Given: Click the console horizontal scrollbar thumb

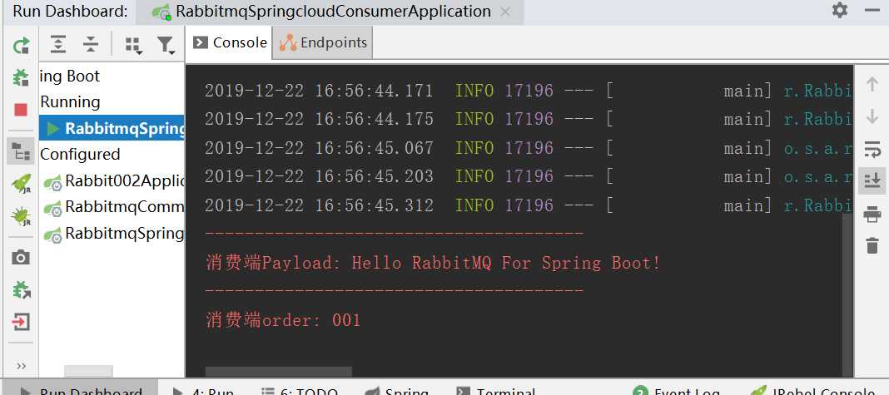Looking at the screenshot, I should point(278,372).
